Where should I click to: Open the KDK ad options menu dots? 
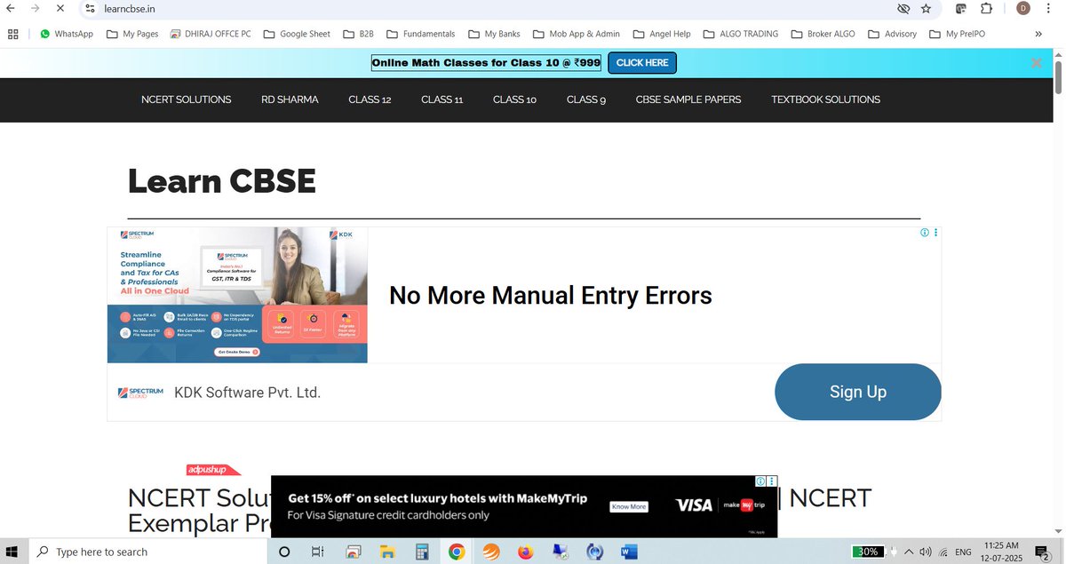(x=935, y=233)
